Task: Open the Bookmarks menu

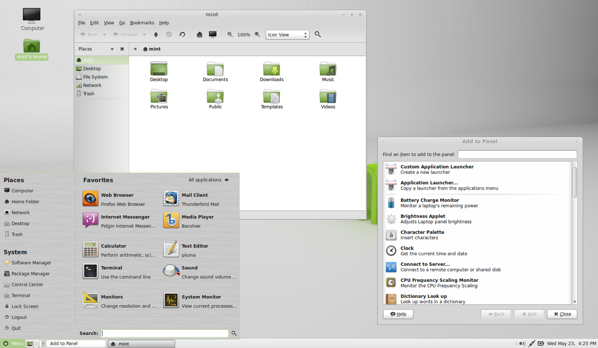Action: coord(142,23)
